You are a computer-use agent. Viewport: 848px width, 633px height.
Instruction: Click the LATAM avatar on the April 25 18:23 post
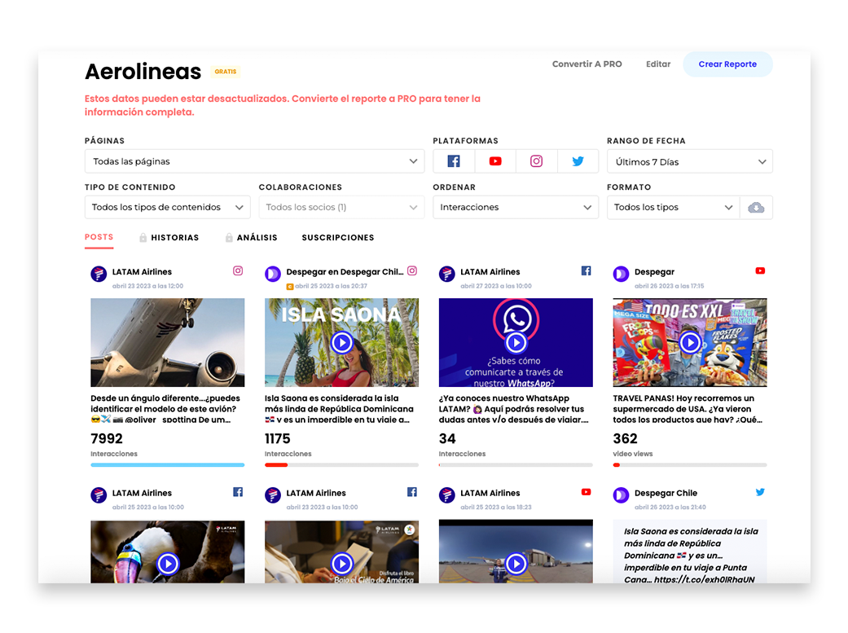tap(446, 495)
